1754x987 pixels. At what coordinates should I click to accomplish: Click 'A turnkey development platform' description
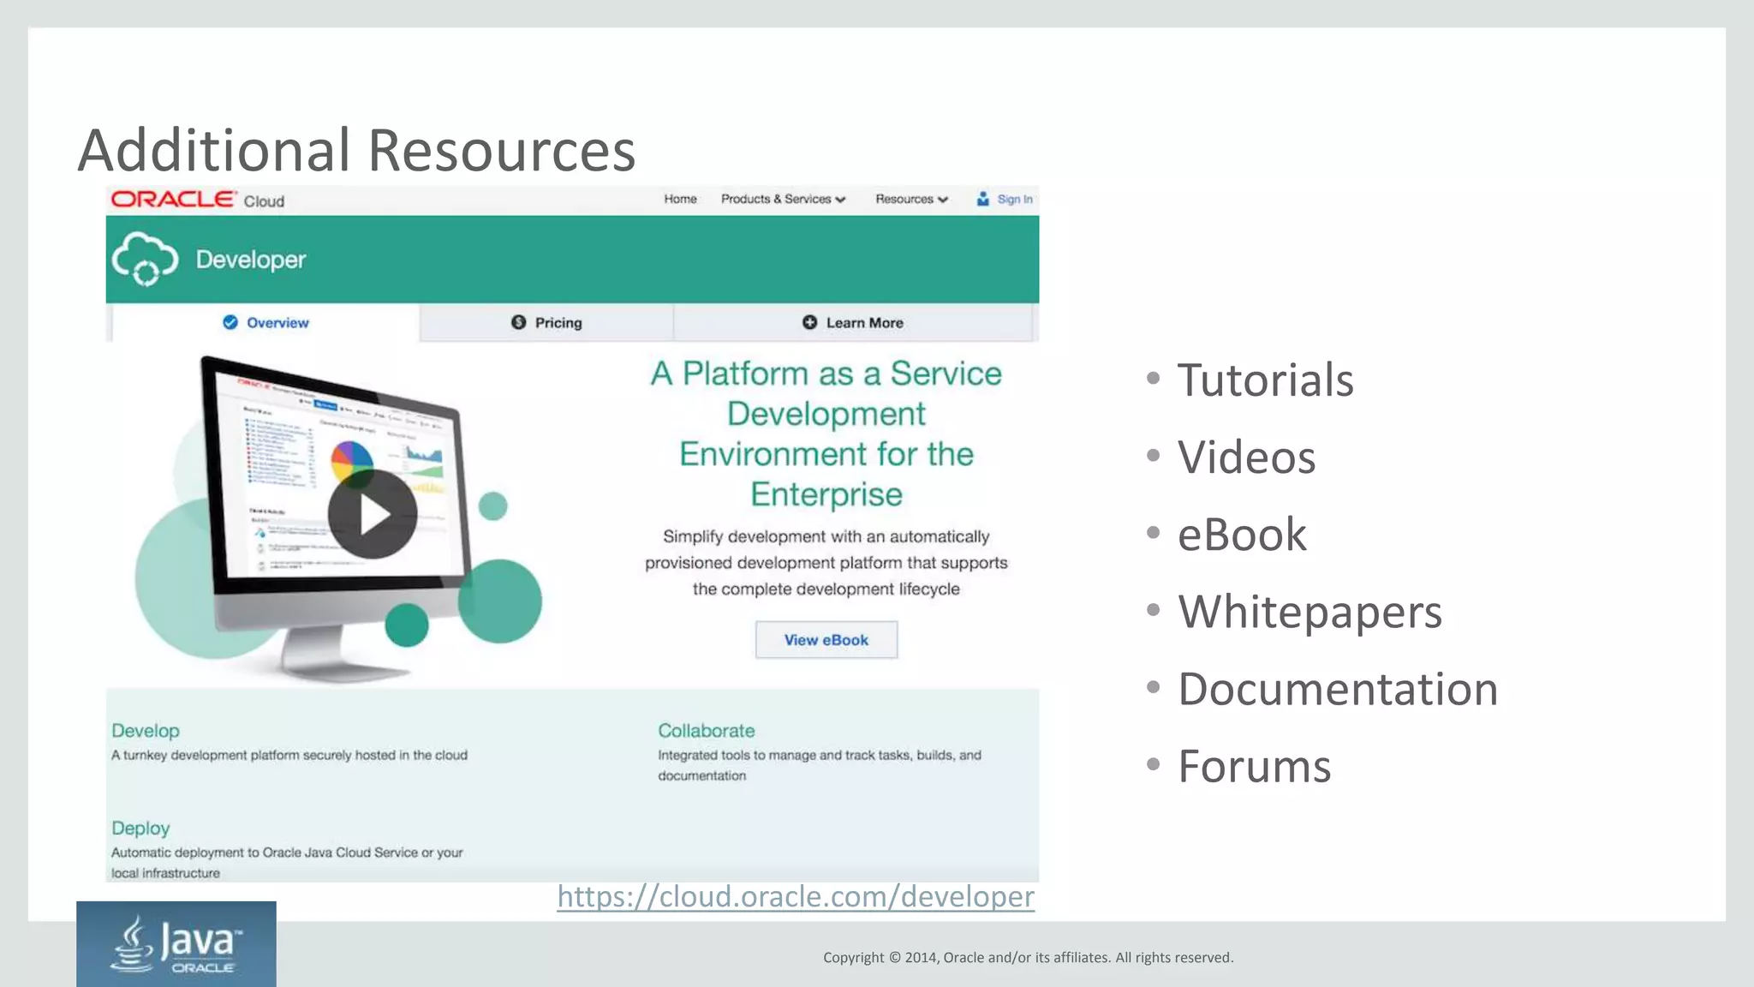pos(289,755)
